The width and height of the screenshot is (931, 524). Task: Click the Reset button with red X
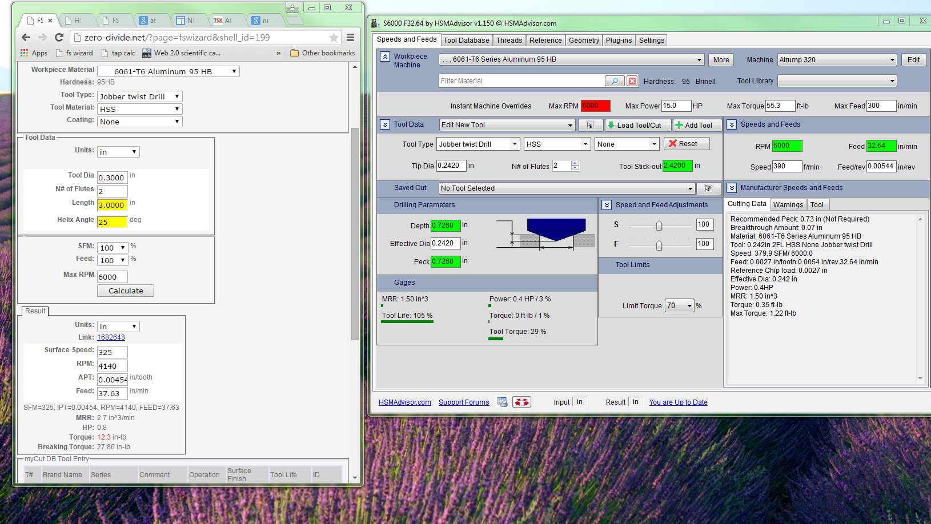pos(687,144)
